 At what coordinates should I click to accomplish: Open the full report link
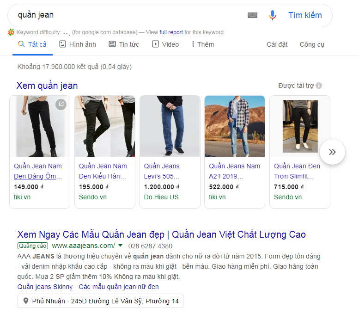[171, 32]
